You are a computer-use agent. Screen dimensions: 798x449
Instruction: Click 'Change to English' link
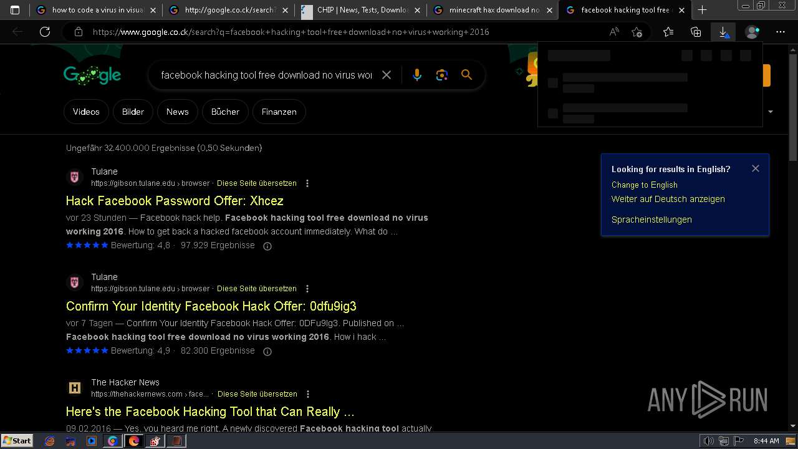click(x=644, y=185)
